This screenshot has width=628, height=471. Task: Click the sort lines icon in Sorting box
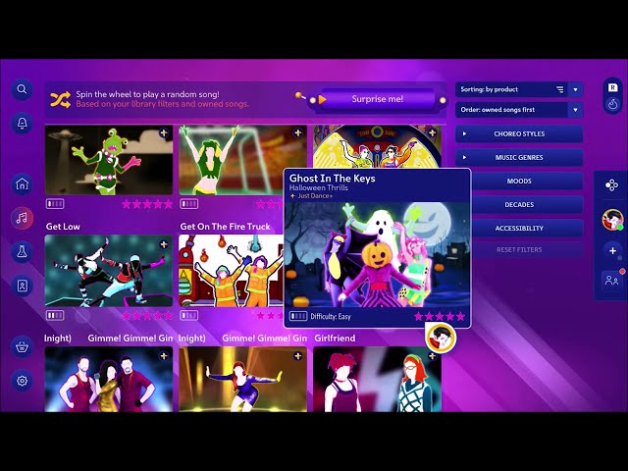coord(560,89)
